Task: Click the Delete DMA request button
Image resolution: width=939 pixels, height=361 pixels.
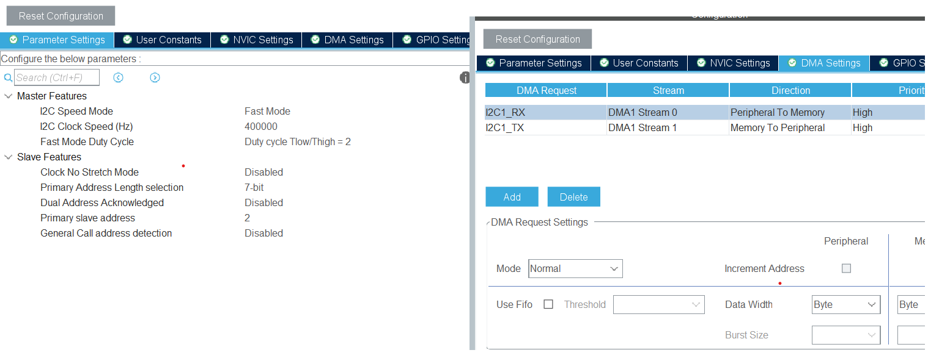Action: coord(573,197)
